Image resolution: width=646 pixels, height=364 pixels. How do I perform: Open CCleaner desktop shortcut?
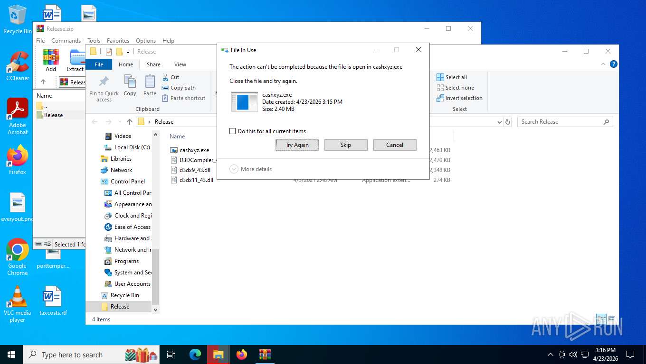click(18, 66)
